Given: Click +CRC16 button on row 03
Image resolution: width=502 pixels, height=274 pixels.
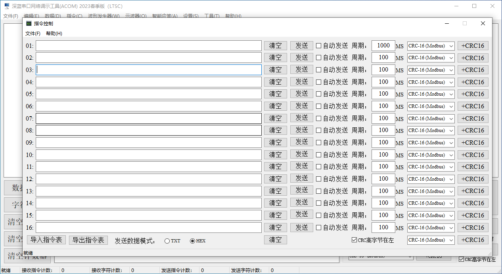Looking at the screenshot, I should (x=473, y=70).
